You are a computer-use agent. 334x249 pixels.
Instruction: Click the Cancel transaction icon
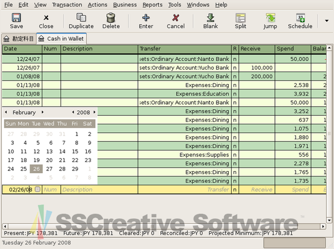pyautogui.click(x=175, y=17)
